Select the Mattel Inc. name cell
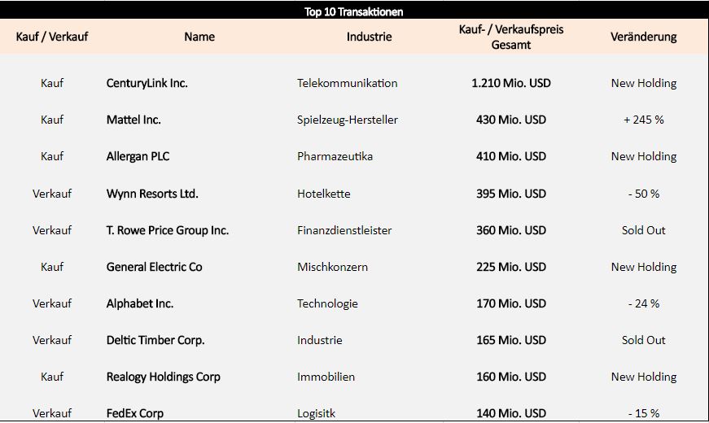 pyautogui.click(x=133, y=120)
